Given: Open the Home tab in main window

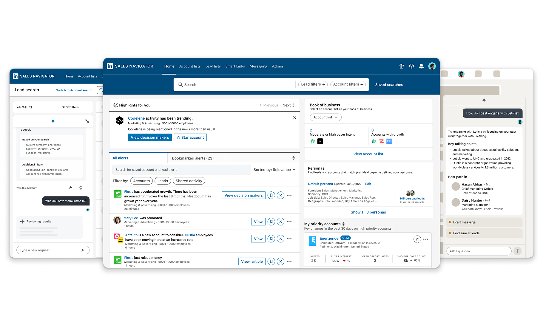Looking at the screenshot, I should [169, 66].
